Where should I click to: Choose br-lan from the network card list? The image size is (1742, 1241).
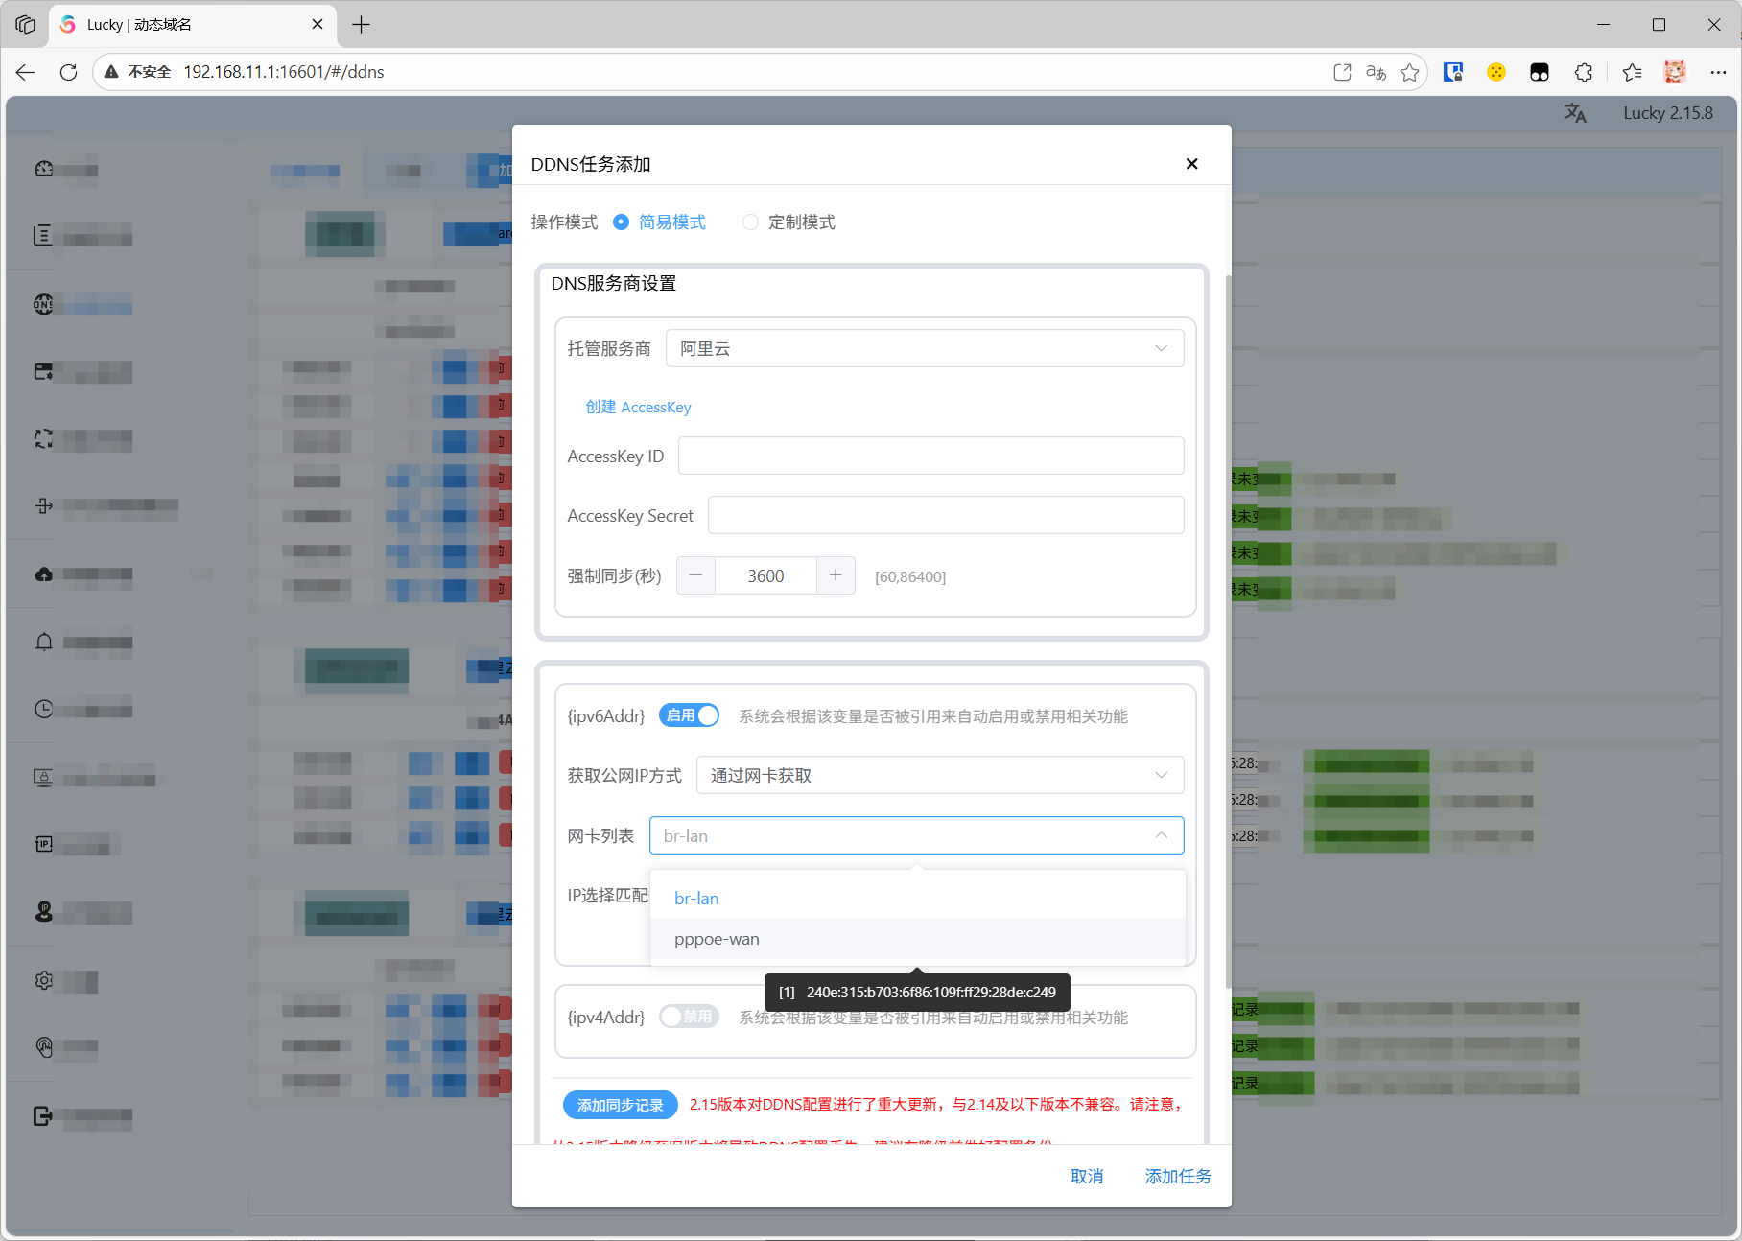[x=696, y=899]
